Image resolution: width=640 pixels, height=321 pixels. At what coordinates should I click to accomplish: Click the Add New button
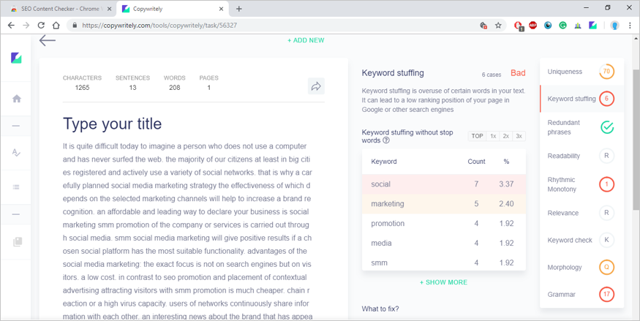point(306,40)
